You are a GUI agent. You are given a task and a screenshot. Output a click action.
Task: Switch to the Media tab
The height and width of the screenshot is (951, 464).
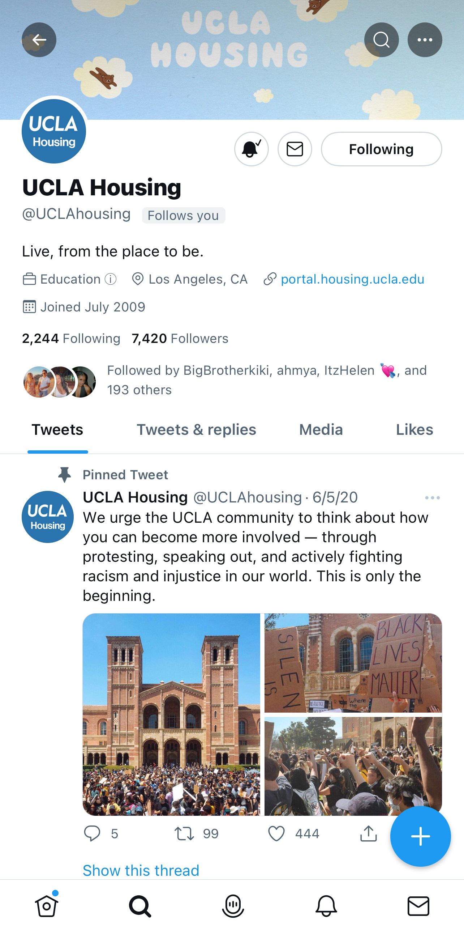tap(321, 429)
